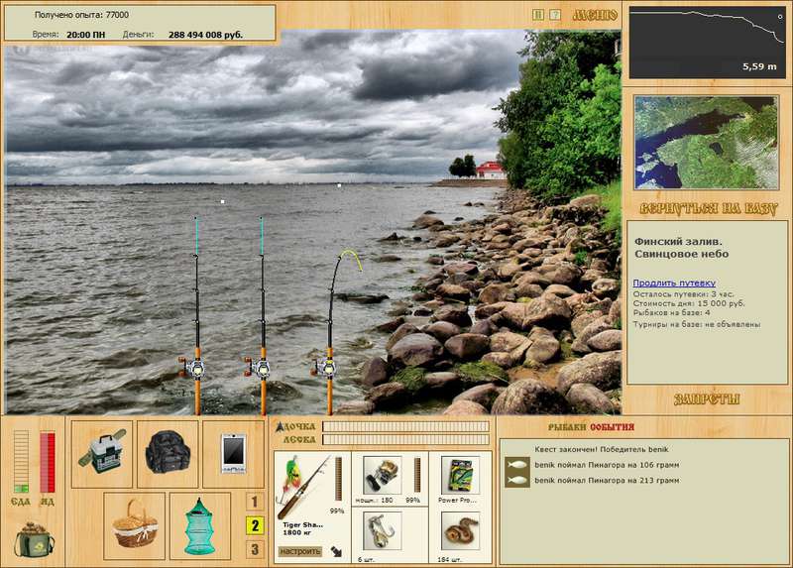The width and height of the screenshot is (793, 568).
Task: Click Вернуться на базу button
Action: [x=708, y=208]
